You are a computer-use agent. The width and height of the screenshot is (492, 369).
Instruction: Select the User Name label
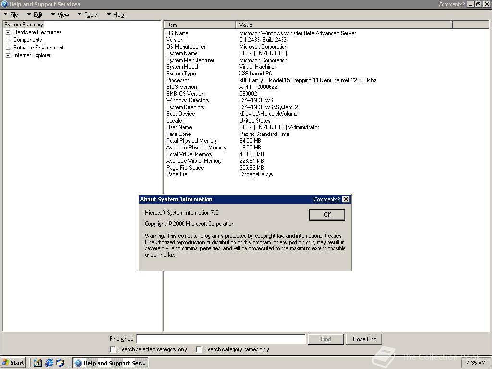179,127
